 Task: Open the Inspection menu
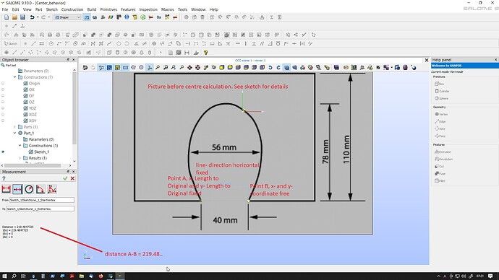(148, 9)
